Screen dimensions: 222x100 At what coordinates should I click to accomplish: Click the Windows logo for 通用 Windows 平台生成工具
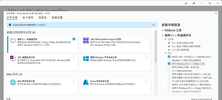86,58
